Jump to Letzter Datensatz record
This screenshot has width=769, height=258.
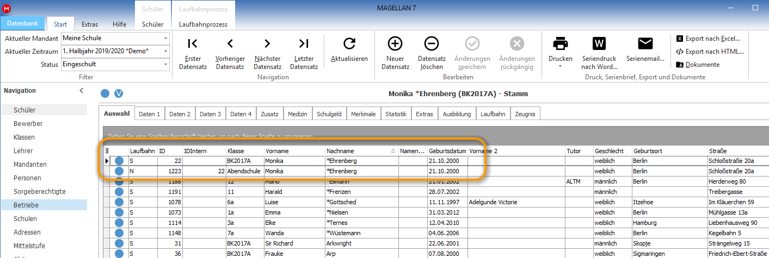[304, 43]
